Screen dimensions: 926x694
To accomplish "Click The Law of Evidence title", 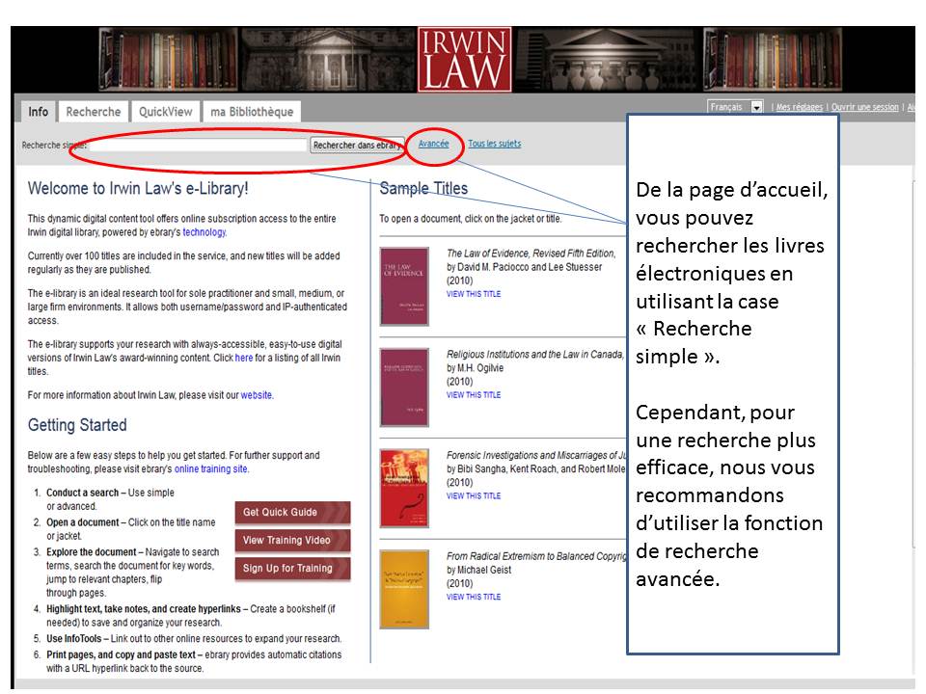I will [531, 254].
